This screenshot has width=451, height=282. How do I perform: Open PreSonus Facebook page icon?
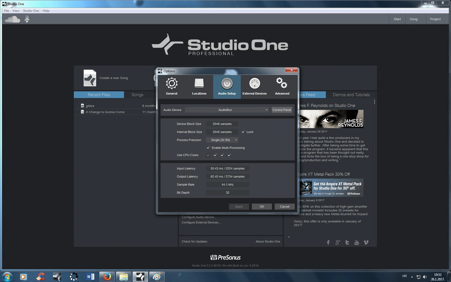[328, 243]
